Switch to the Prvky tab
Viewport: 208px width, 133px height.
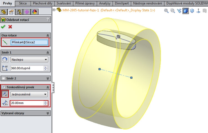point(7,3)
